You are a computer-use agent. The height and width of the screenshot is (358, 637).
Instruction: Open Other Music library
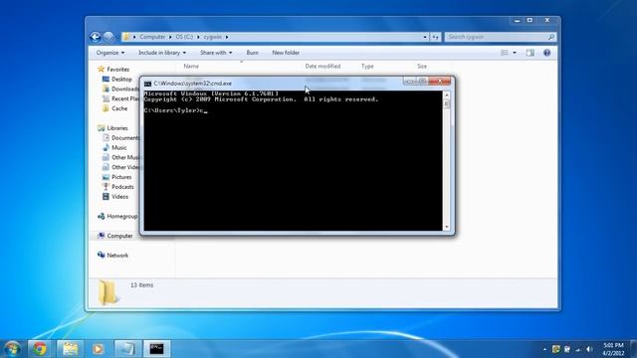[x=120, y=157]
